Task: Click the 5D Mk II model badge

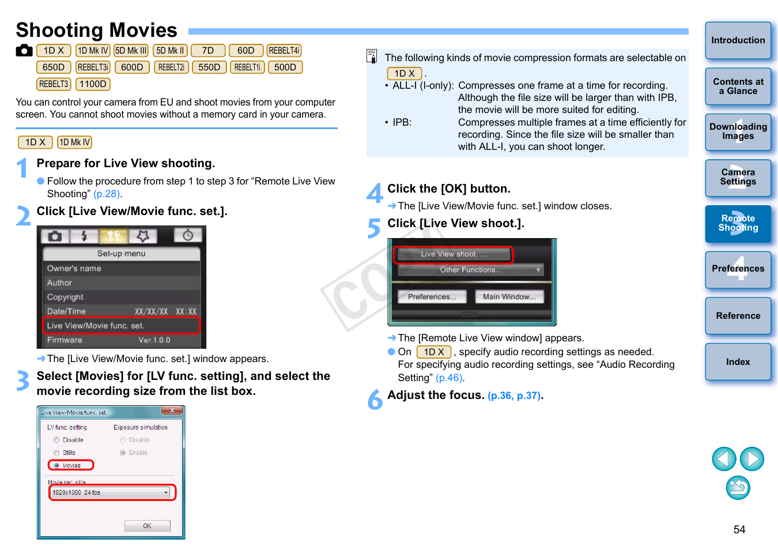Action: 170,51
